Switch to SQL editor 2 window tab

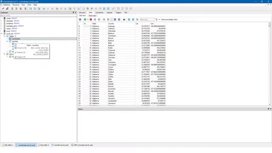pyautogui.click(x=43, y=145)
